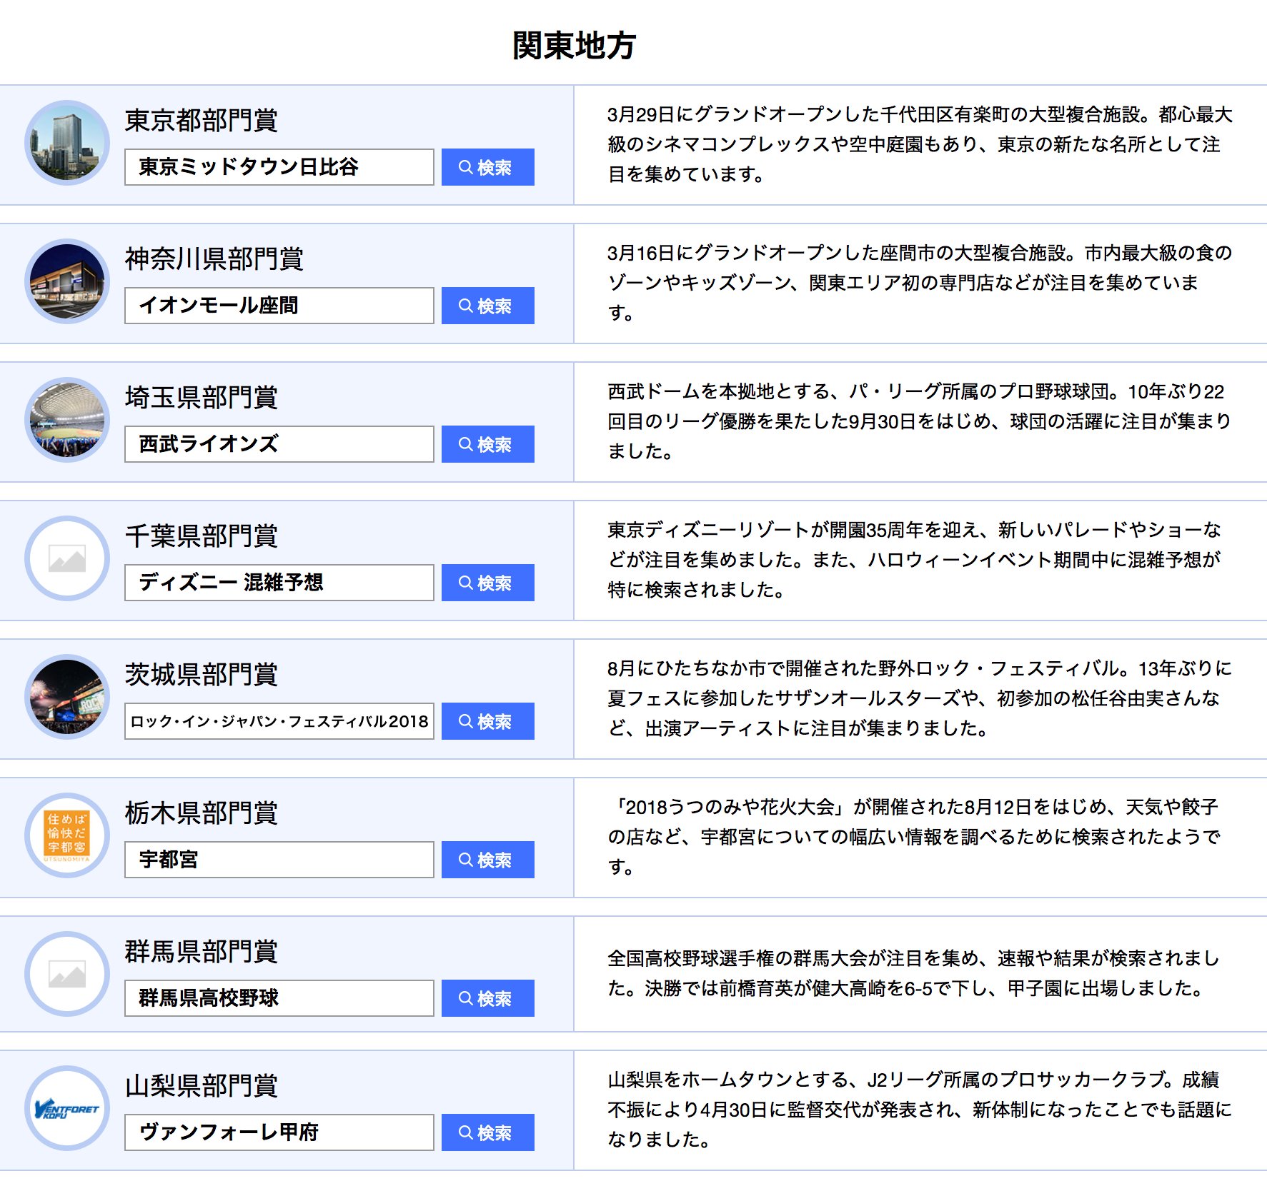
Task: Click the description starting 山梨県をホームタウンとする
Action: (920, 1110)
